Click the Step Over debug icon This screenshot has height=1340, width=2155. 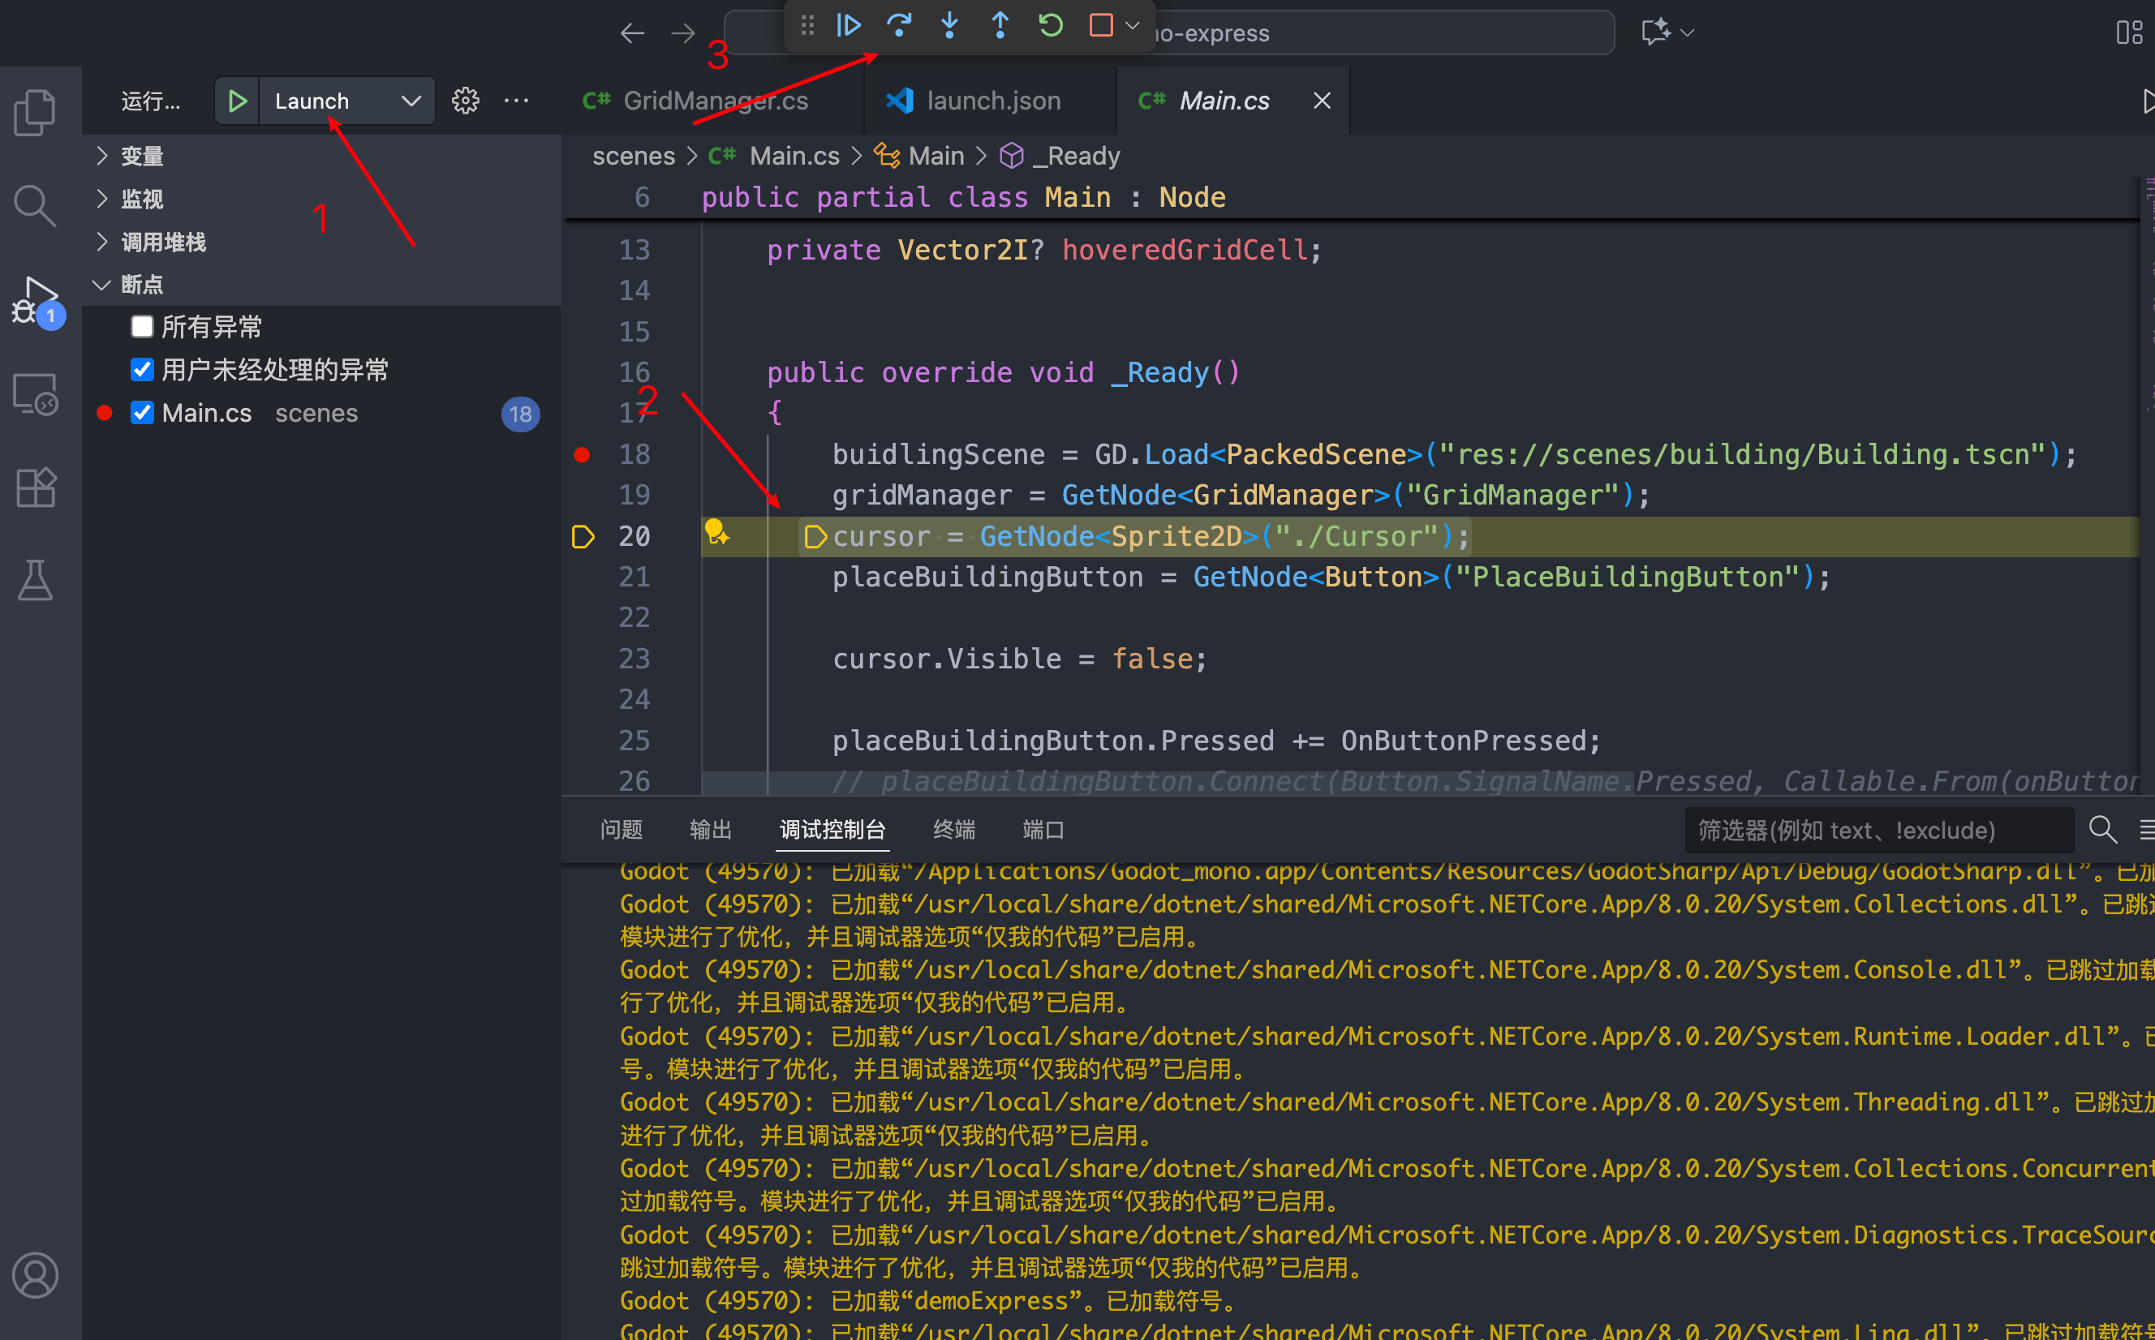(x=899, y=26)
